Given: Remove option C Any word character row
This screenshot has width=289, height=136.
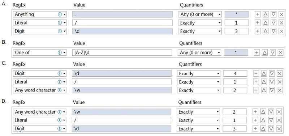Looking at the screenshot, I should (280, 90).
